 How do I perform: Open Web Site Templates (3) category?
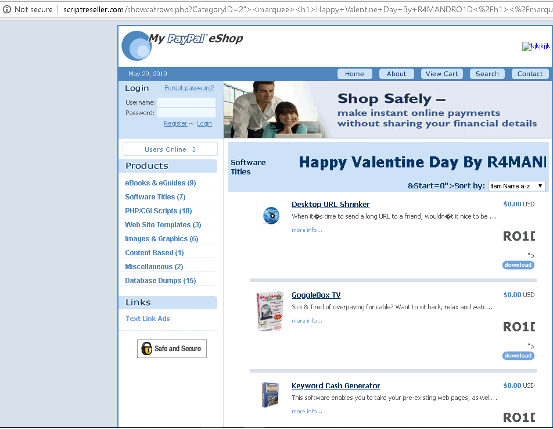tap(163, 225)
